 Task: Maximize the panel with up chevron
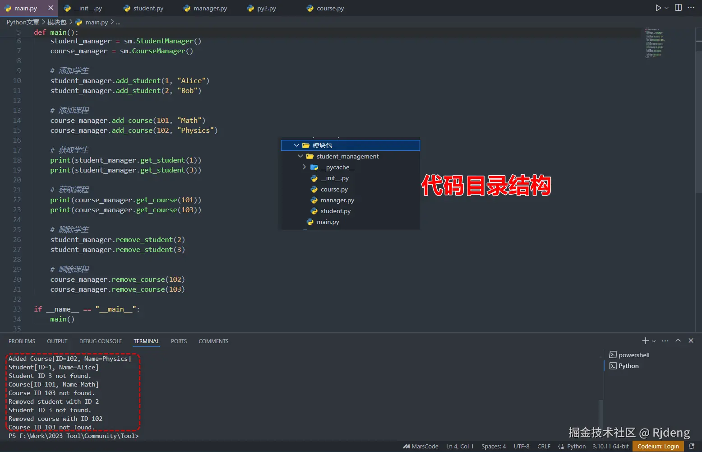(678, 341)
